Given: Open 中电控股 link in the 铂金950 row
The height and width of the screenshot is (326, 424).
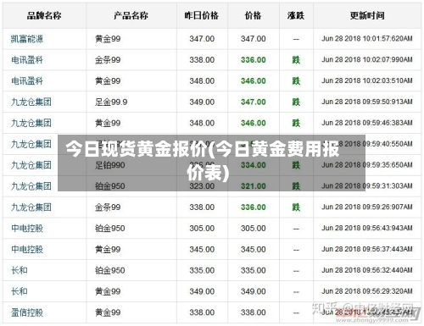Looking at the screenshot, I should coord(27,228).
